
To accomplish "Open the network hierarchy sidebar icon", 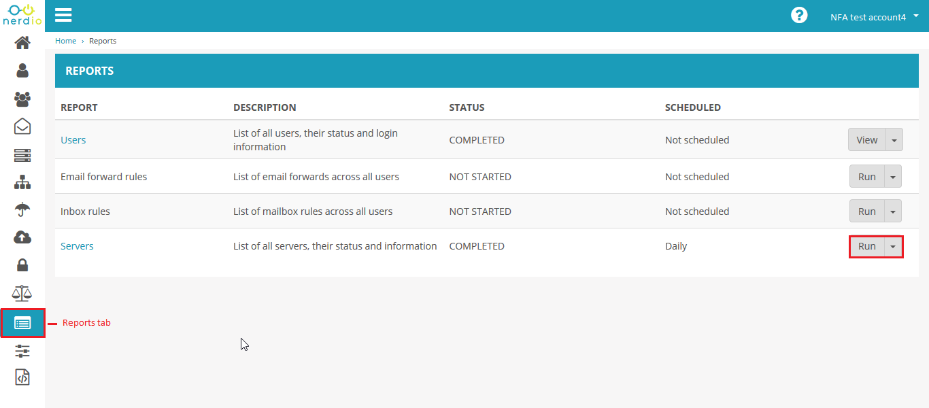I will [x=22, y=182].
